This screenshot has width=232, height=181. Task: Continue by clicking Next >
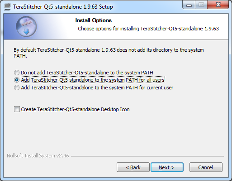point(167,167)
